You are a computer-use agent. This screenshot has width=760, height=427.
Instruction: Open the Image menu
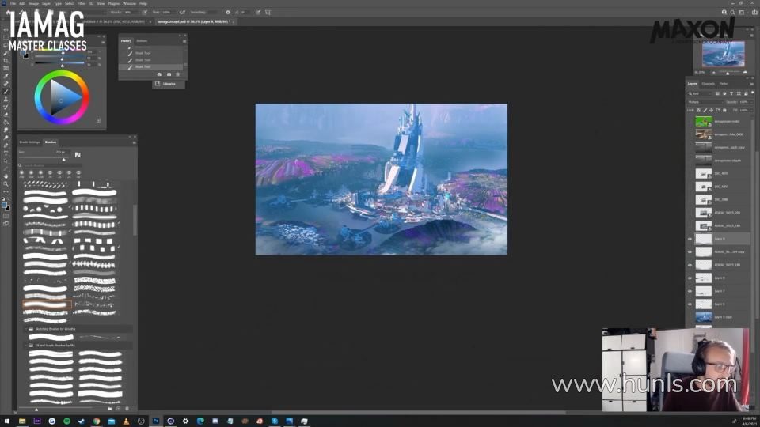(33, 3)
